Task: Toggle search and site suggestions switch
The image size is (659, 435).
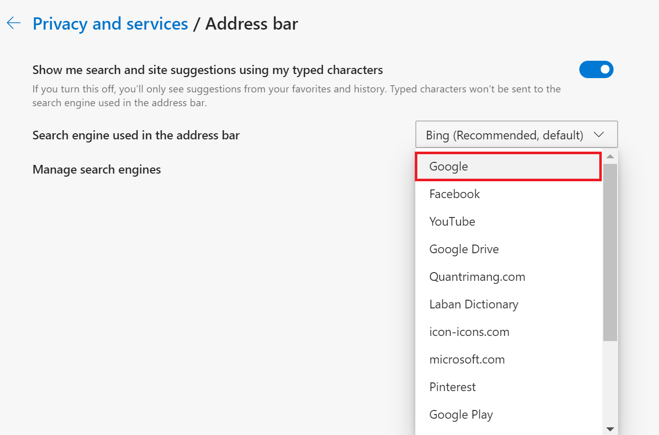Action: click(596, 69)
